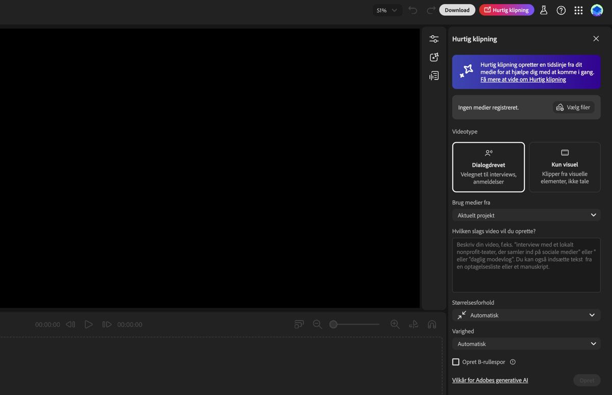
Task: Click the Vælg filer button
Action: 573,107
